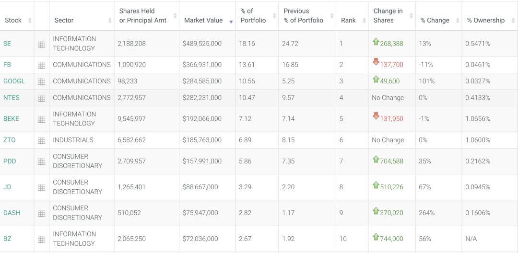Open the JD stock ticker link
The height and width of the screenshot is (253, 518).
click(x=7, y=187)
